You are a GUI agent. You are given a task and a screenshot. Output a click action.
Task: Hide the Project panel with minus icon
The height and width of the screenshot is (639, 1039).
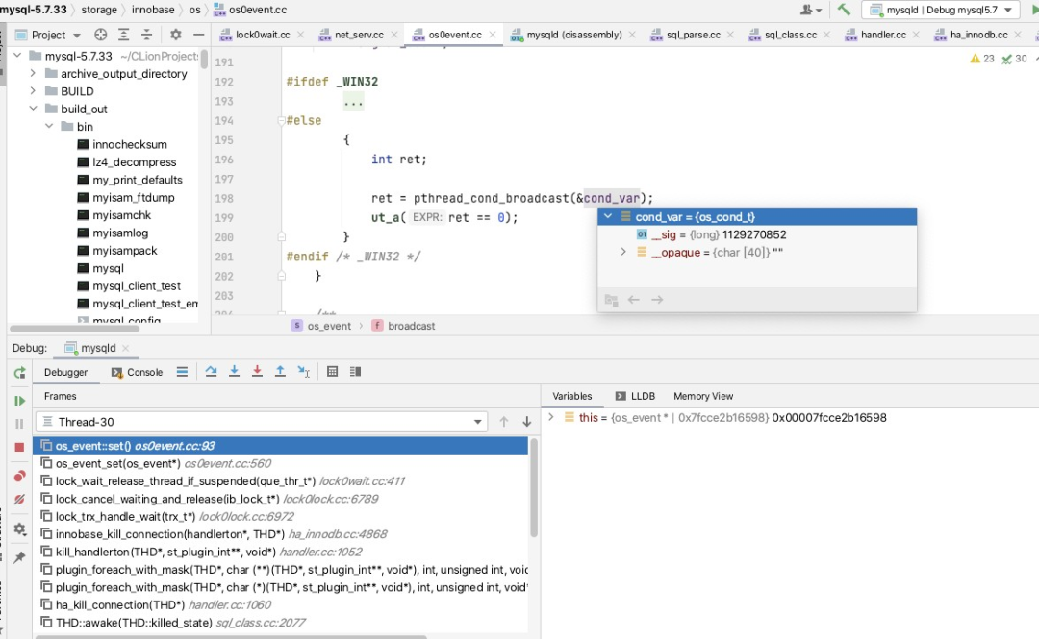point(198,36)
